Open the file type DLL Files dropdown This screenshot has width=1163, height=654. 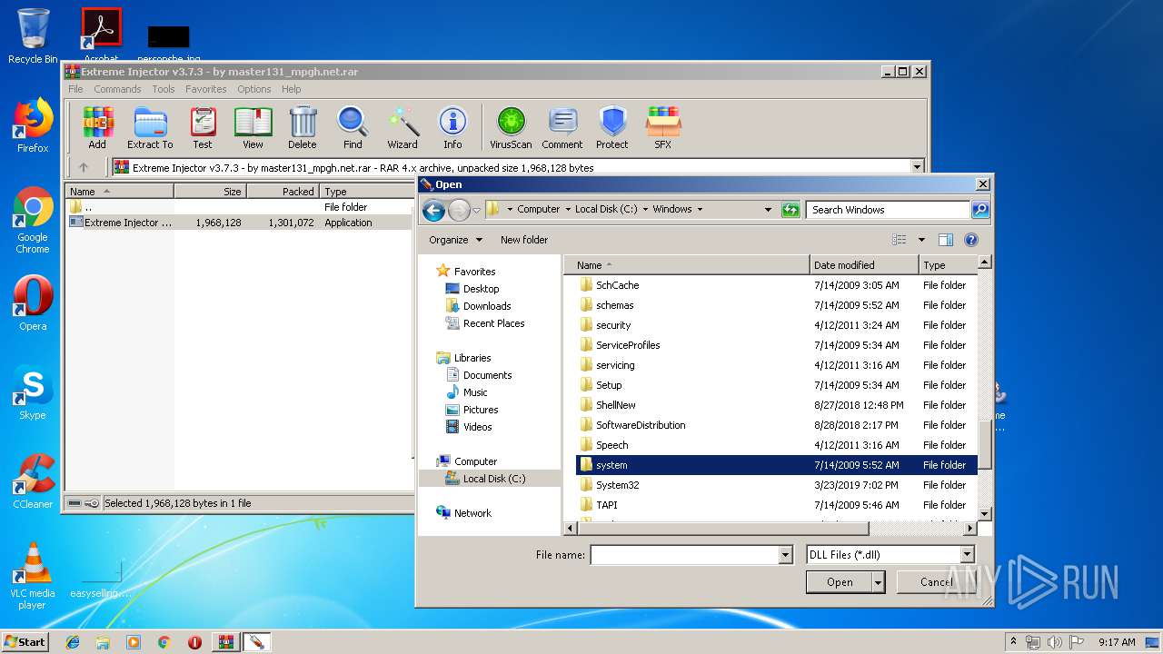967,554
